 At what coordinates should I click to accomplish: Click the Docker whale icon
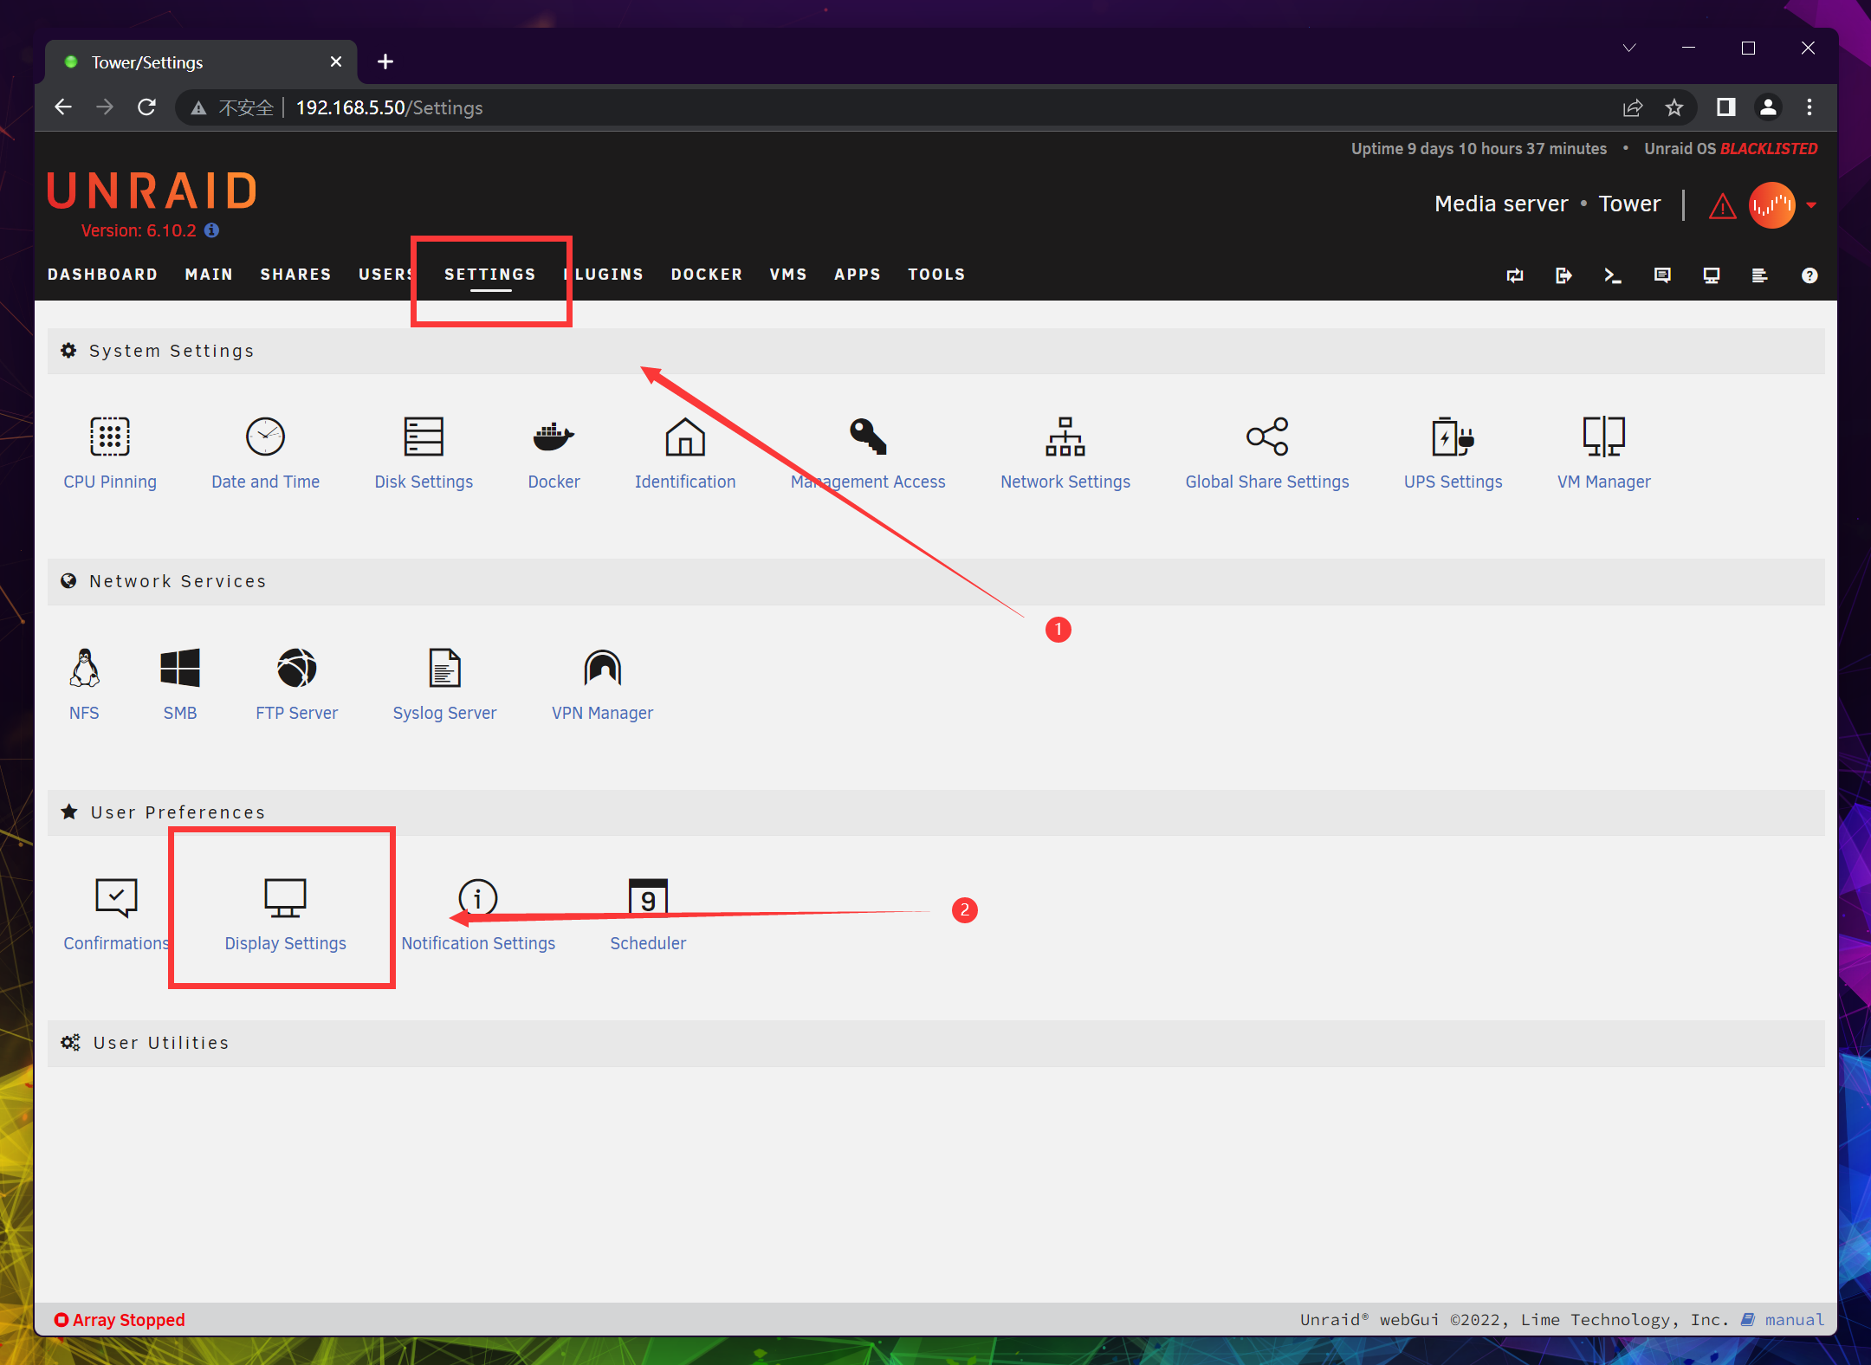[554, 437]
